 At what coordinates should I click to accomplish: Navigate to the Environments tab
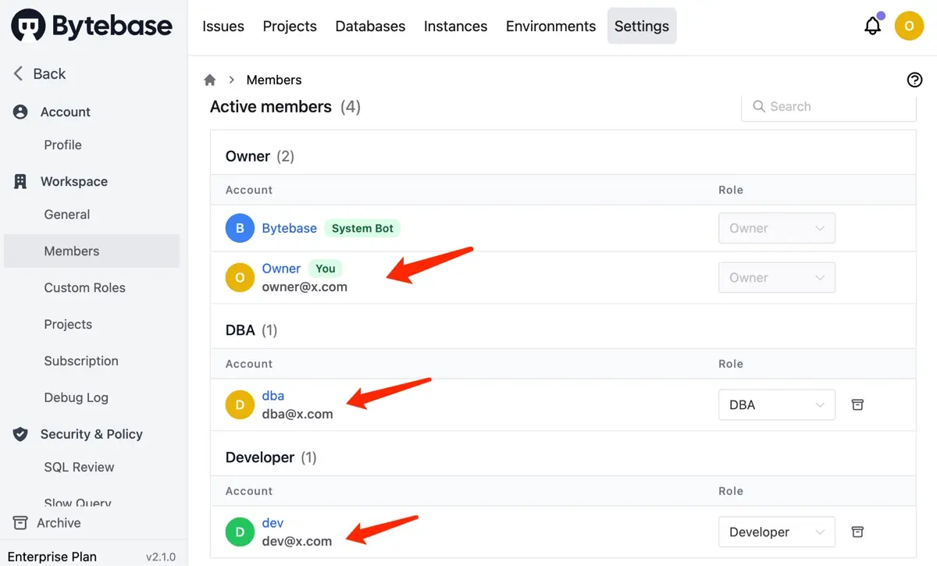[550, 26]
